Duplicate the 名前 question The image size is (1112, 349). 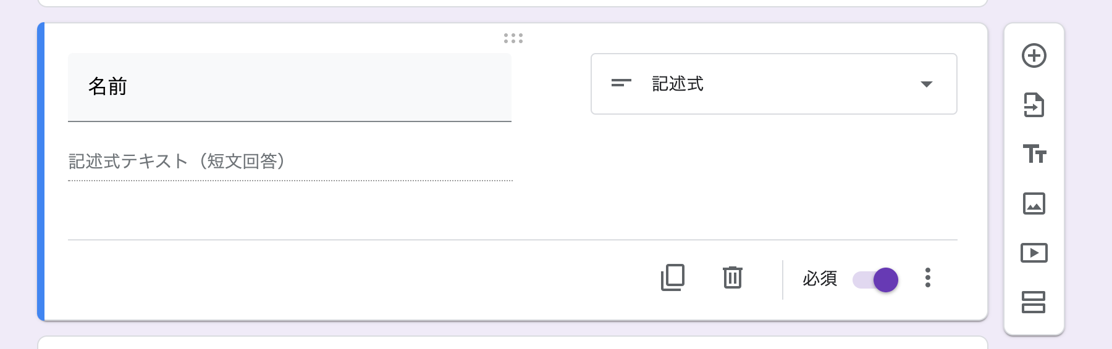coord(673,277)
